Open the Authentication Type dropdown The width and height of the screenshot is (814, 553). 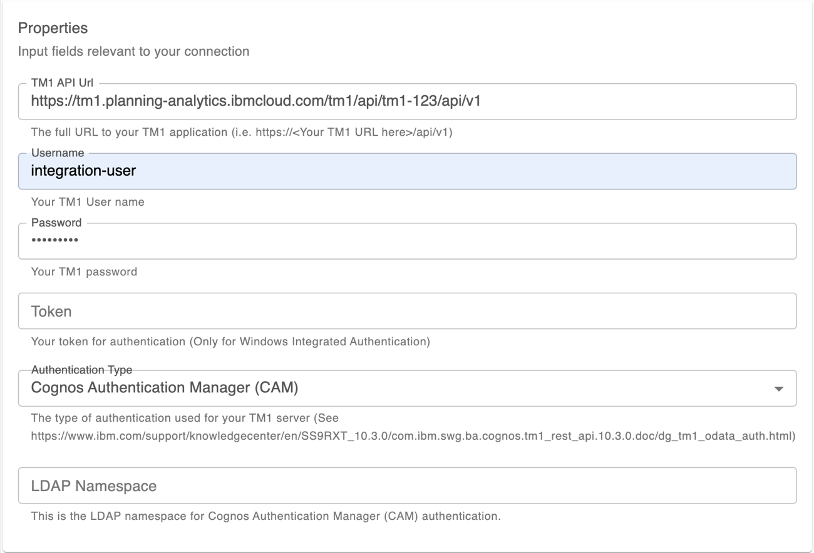[407, 388]
